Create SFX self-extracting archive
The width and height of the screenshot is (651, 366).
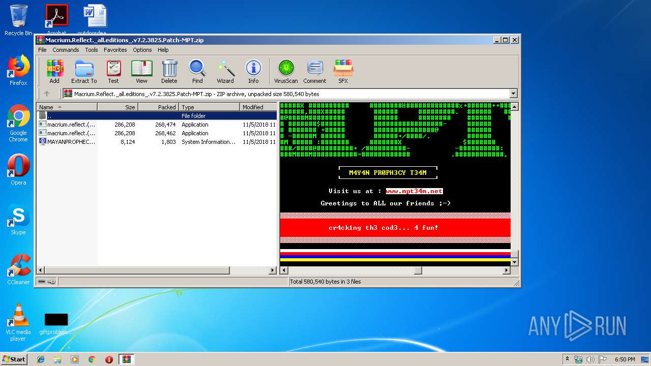343,72
